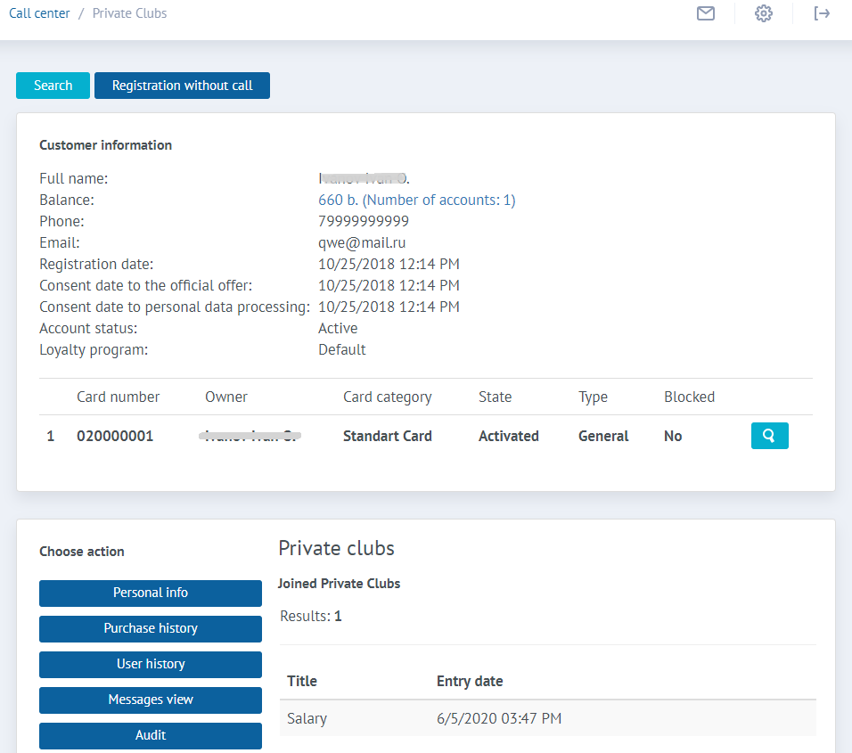Open settings gear icon
Viewport: 852px width, 753px height.
[x=764, y=13]
